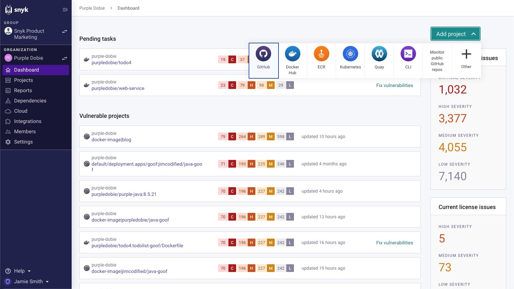The height and width of the screenshot is (289, 514).
Task: Click the Snyk logo
Action: (x=17, y=10)
